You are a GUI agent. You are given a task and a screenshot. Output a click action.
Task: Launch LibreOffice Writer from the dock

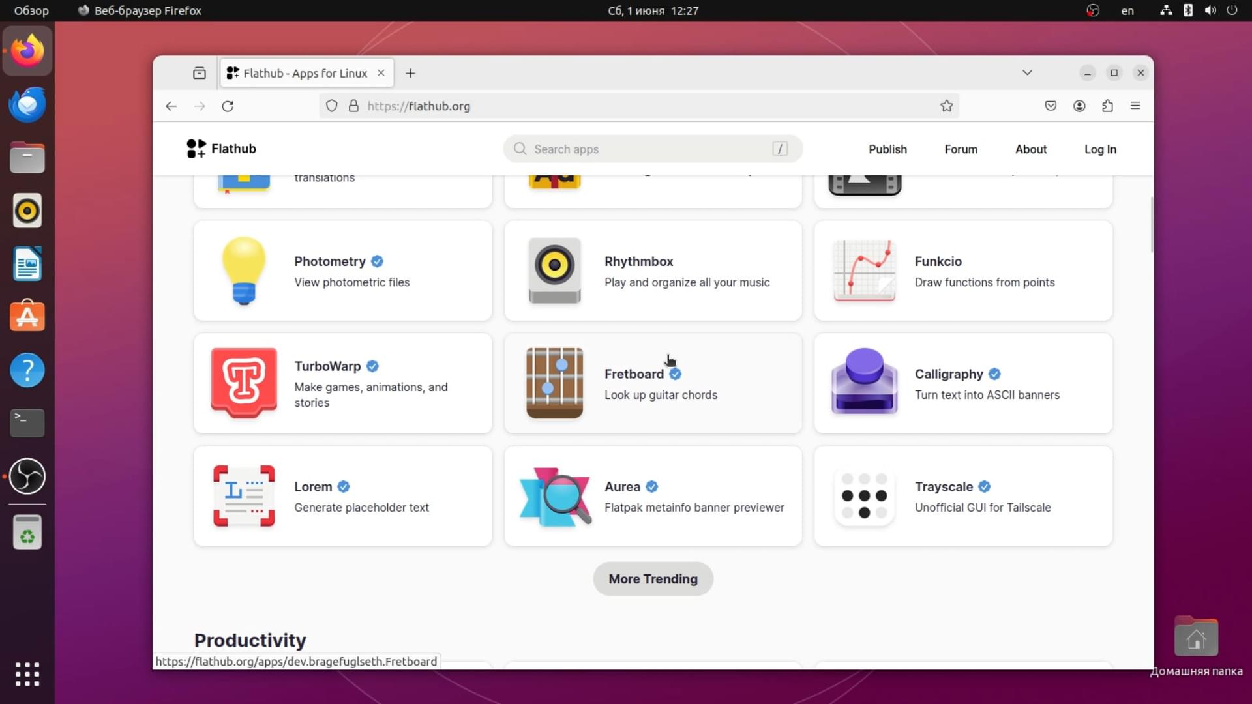(27, 264)
